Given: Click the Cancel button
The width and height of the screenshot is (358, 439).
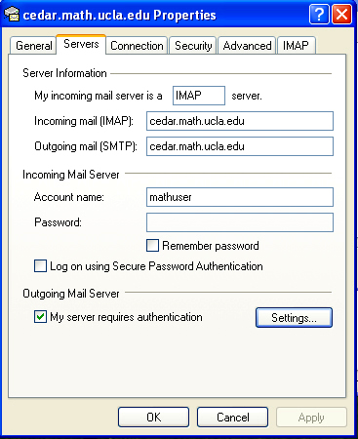Looking at the screenshot, I should pyautogui.click(x=232, y=418).
